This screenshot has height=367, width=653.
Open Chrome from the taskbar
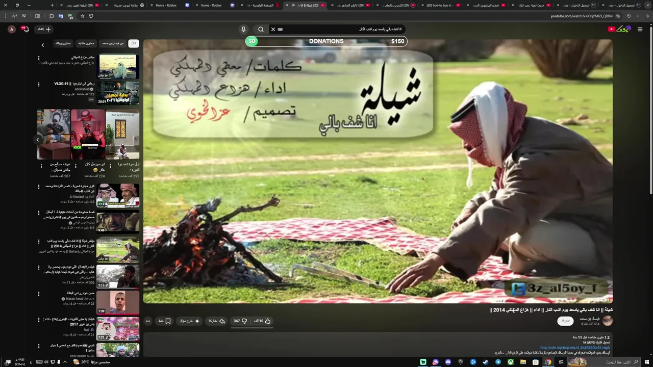(x=548, y=362)
